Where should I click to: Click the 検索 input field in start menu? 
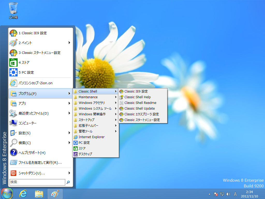37,182
